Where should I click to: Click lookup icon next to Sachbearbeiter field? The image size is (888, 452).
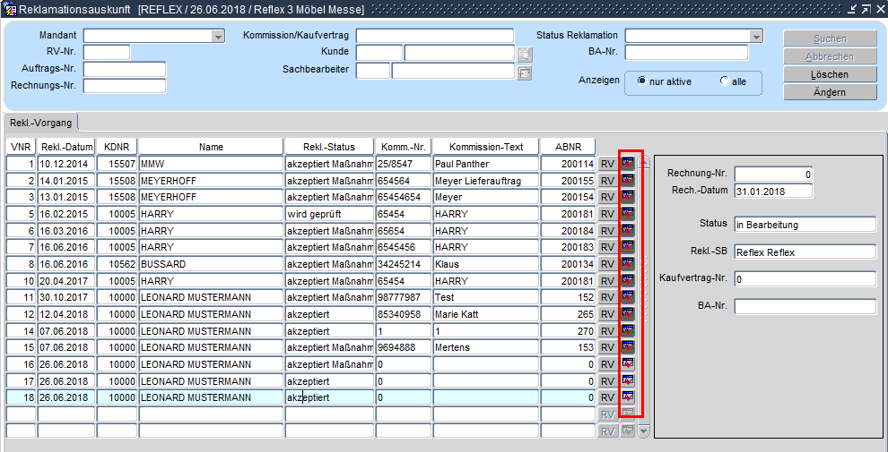(x=525, y=72)
